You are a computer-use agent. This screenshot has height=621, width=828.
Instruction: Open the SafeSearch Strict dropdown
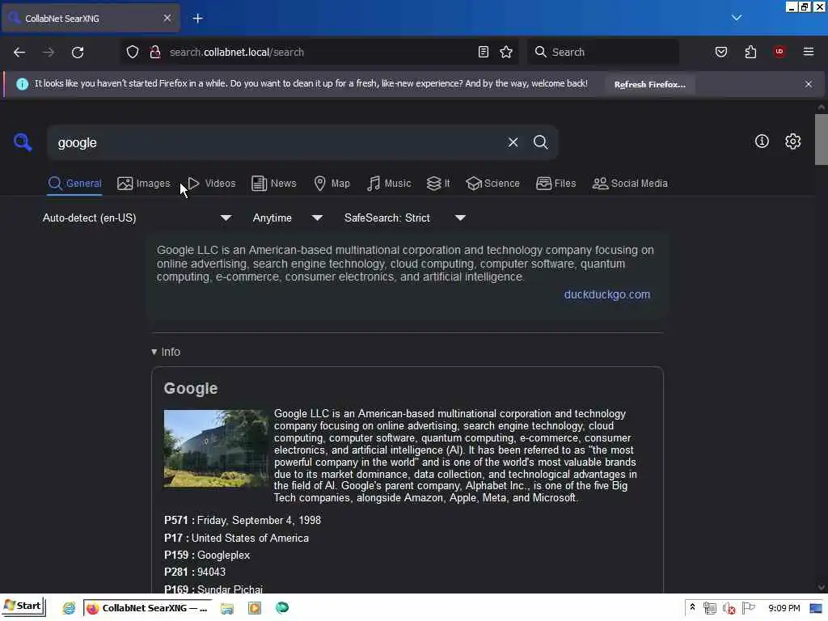coord(404,218)
